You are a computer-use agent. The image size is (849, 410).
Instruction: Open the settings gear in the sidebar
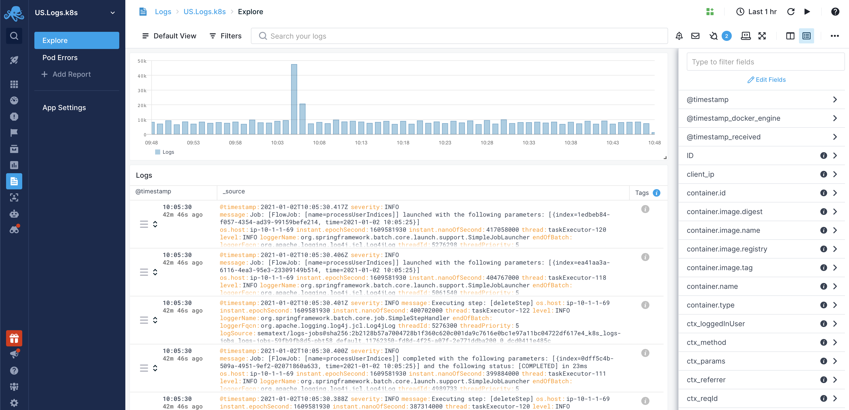coord(14,403)
